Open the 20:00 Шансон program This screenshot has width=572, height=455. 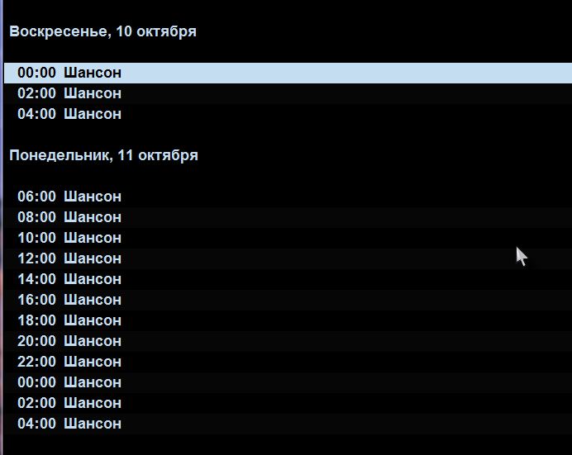pos(288,341)
